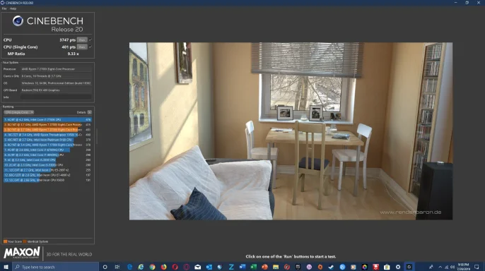Viewport: 485px width, 271px height.
Task: Open Excel from the taskbar
Action: (x=253, y=267)
